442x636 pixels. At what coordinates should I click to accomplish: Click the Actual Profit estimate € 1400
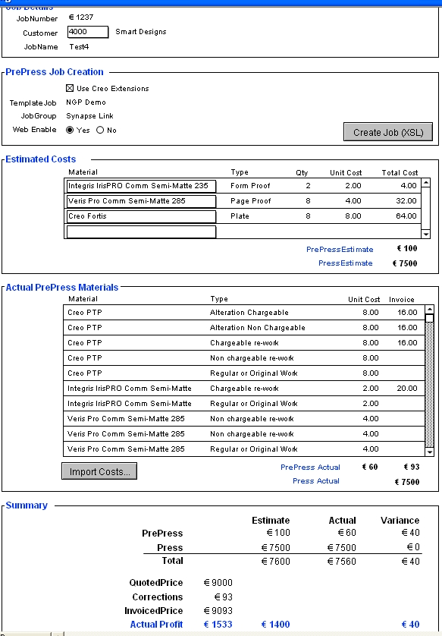[275, 625]
